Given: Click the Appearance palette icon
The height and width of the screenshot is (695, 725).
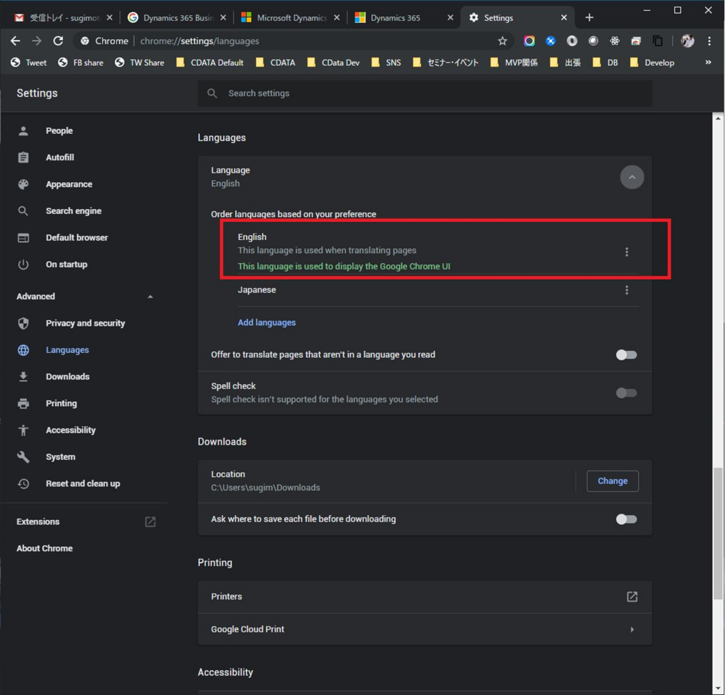Looking at the screenshot, I should pyautogui.click(x=23, y=184).
